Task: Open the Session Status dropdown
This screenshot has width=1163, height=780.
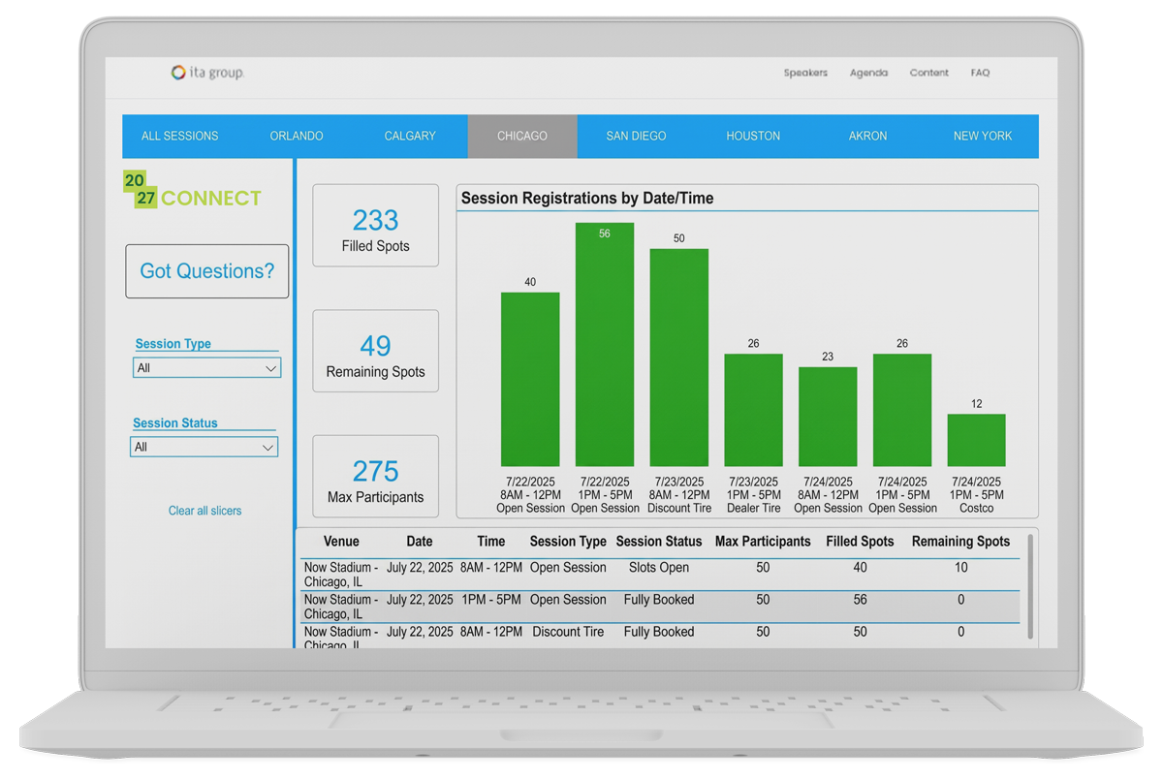Action: tap(204, 447)
